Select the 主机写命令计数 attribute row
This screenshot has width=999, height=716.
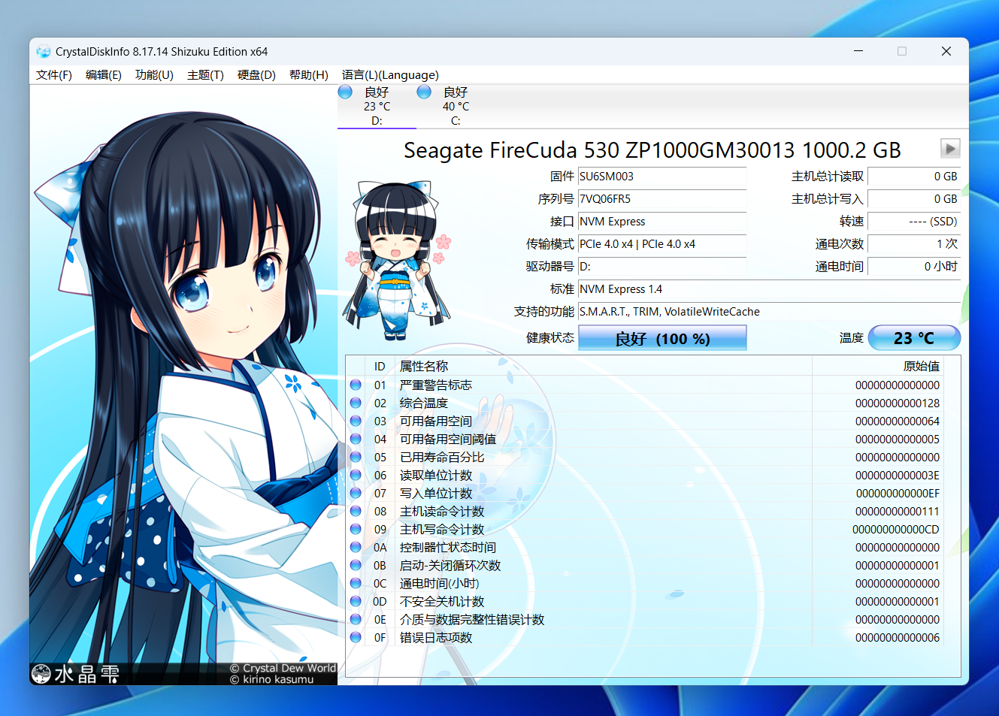pyautogui.click(x=644, y=529)
